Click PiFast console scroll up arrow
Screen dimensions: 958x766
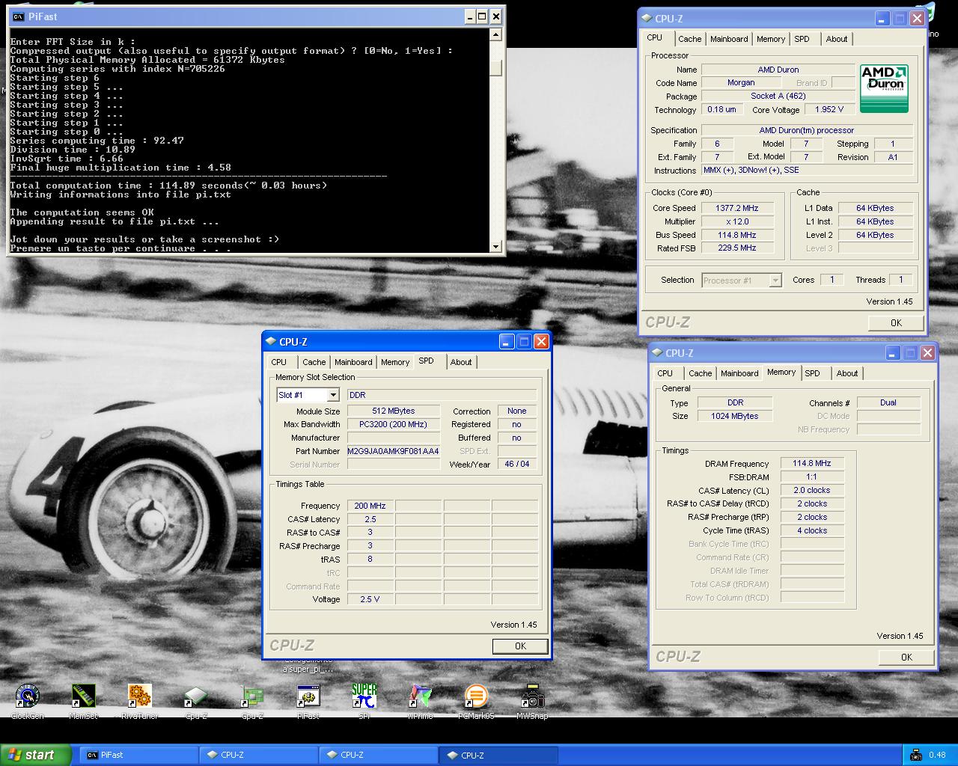click(x=495, y=35)
